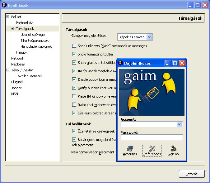Select Távol / Inaktív tree item
The image size is (210, 183).
(22, 70)
